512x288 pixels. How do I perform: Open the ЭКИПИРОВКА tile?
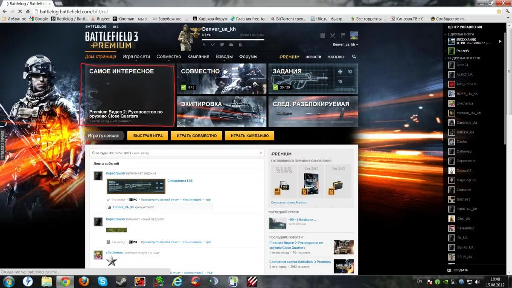point(221,111)
